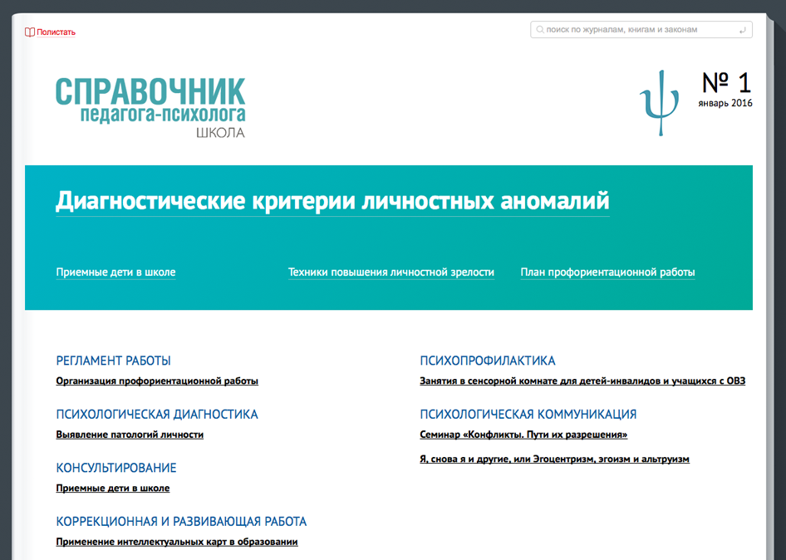Select section heading Психологическая диагностика
The height and width of the screenshot is (560, 786).
pos(157,414)
